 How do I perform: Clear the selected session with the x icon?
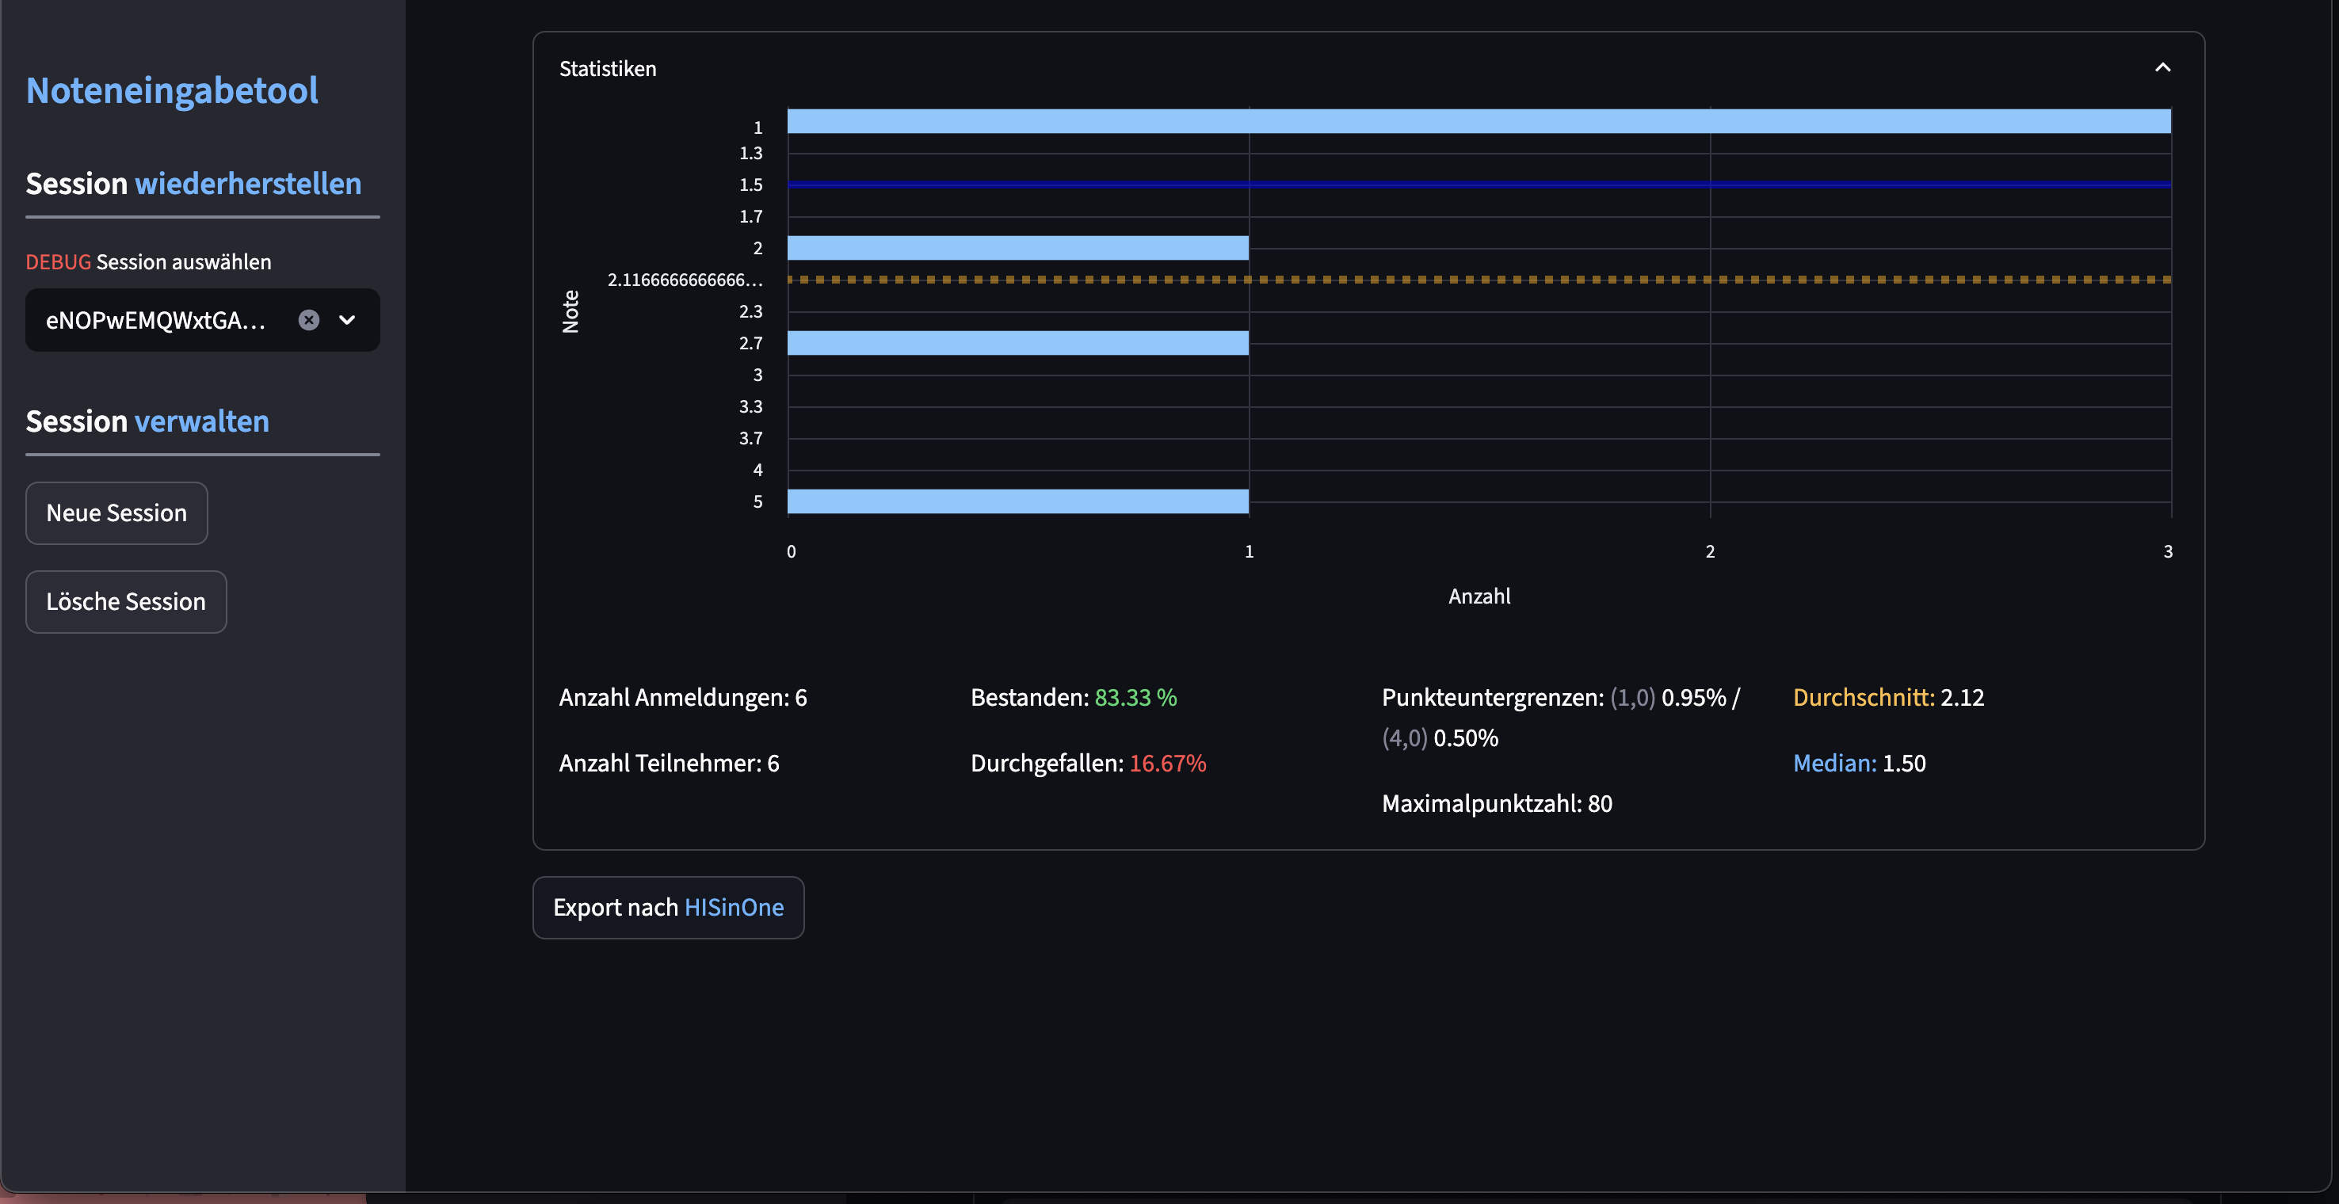309,319
